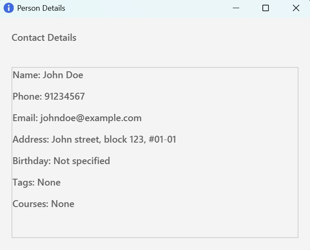Image resolution: width=310 pixels, height=250 pixels.
Task: Click the "Tags:" field label
Action: [x=24, y=183]
